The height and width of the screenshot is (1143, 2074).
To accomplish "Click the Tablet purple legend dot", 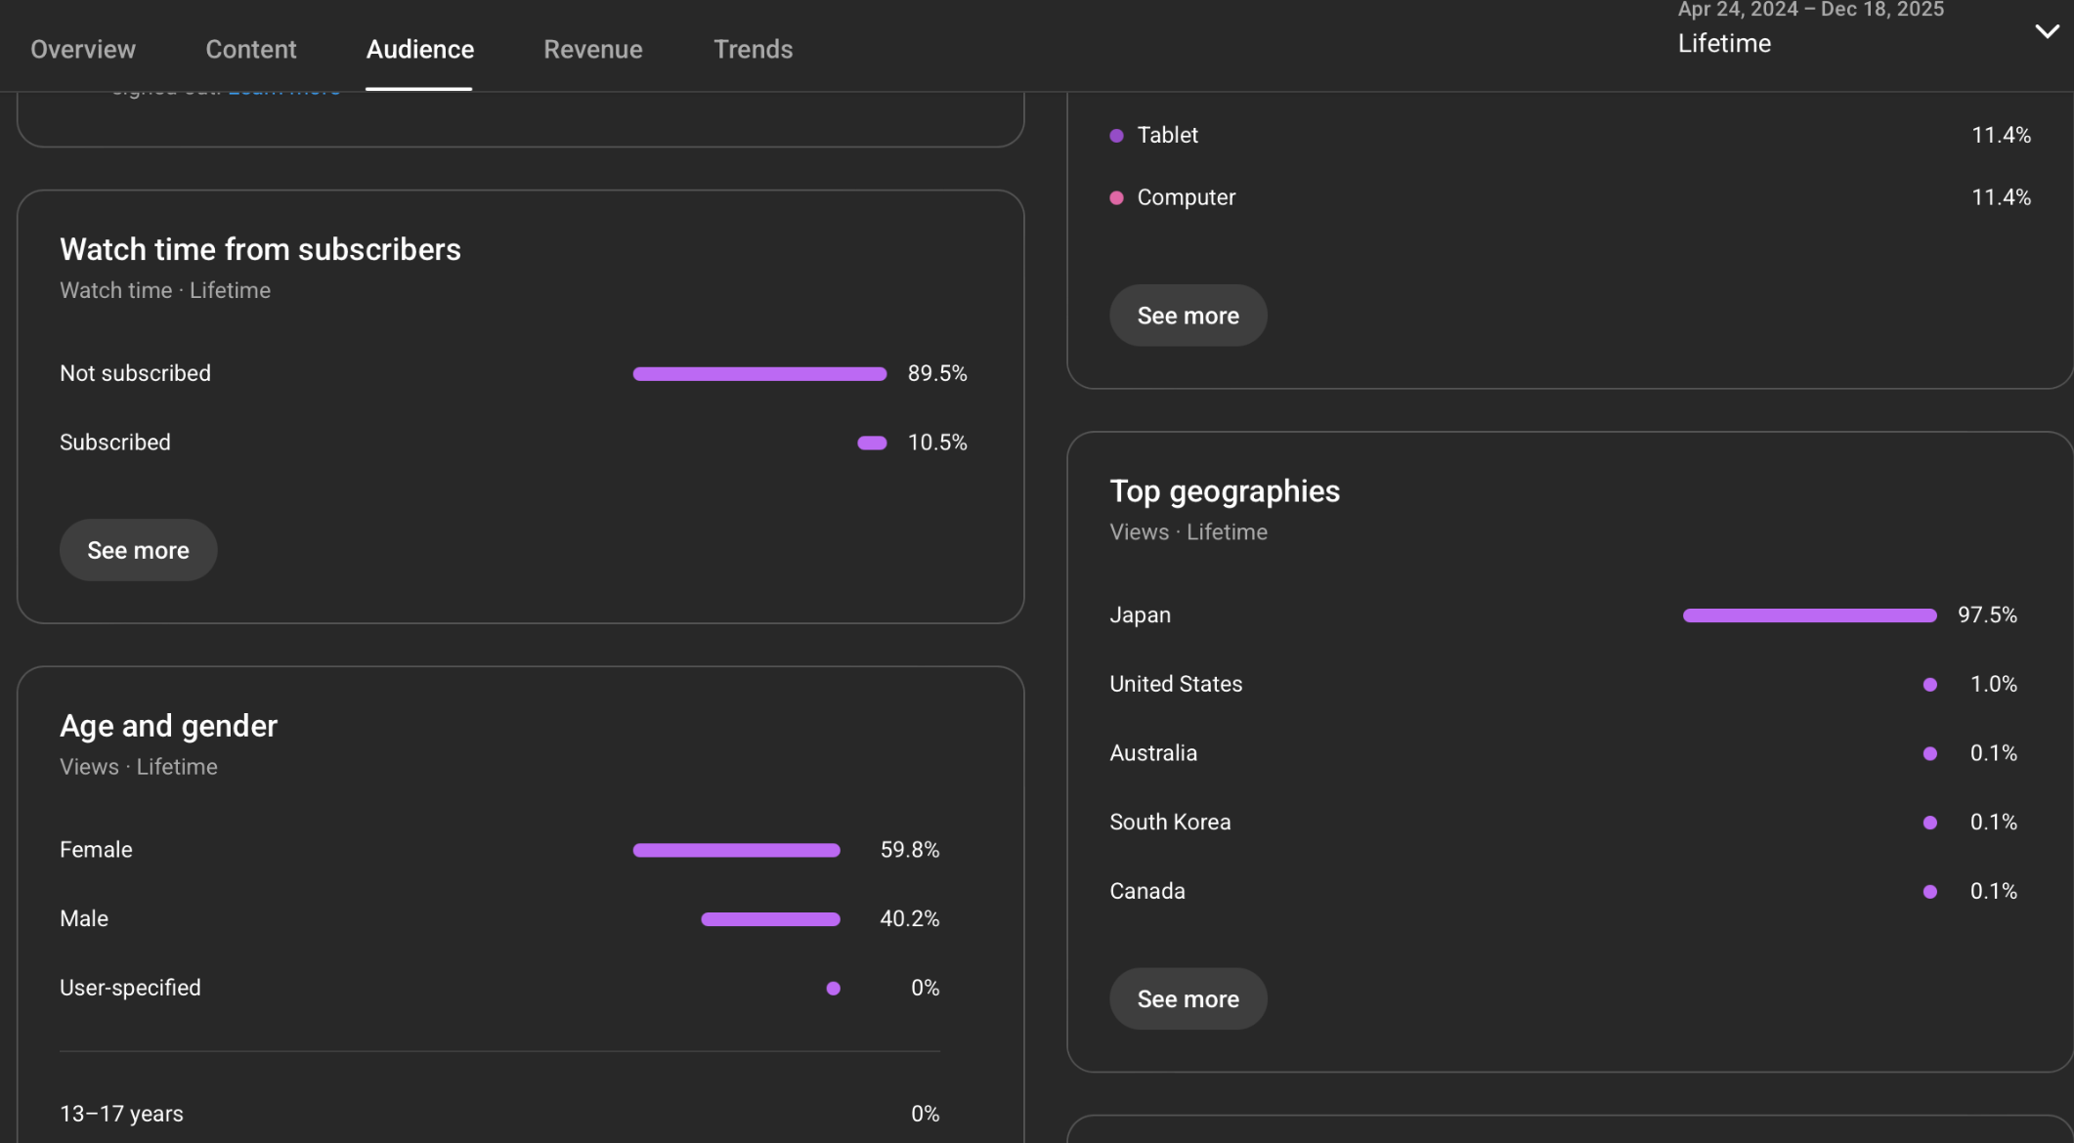I will 1116,136.
